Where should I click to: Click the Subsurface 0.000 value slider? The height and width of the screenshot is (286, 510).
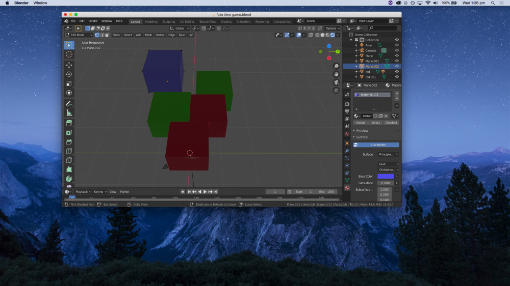point(386,183)
